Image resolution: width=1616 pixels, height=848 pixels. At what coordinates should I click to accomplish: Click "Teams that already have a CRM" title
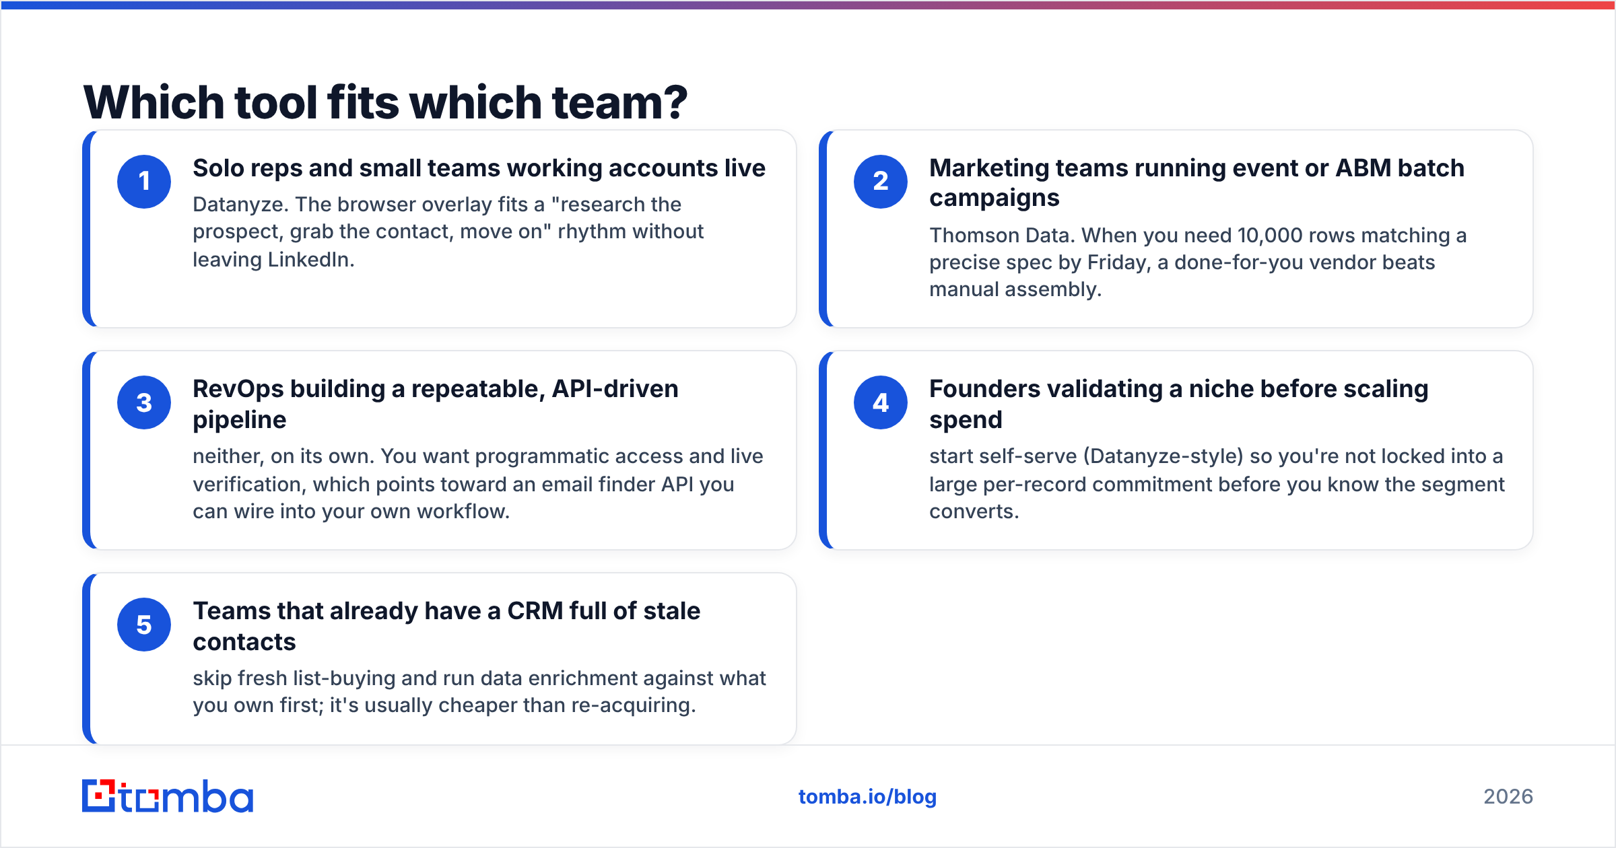point(446,626)
